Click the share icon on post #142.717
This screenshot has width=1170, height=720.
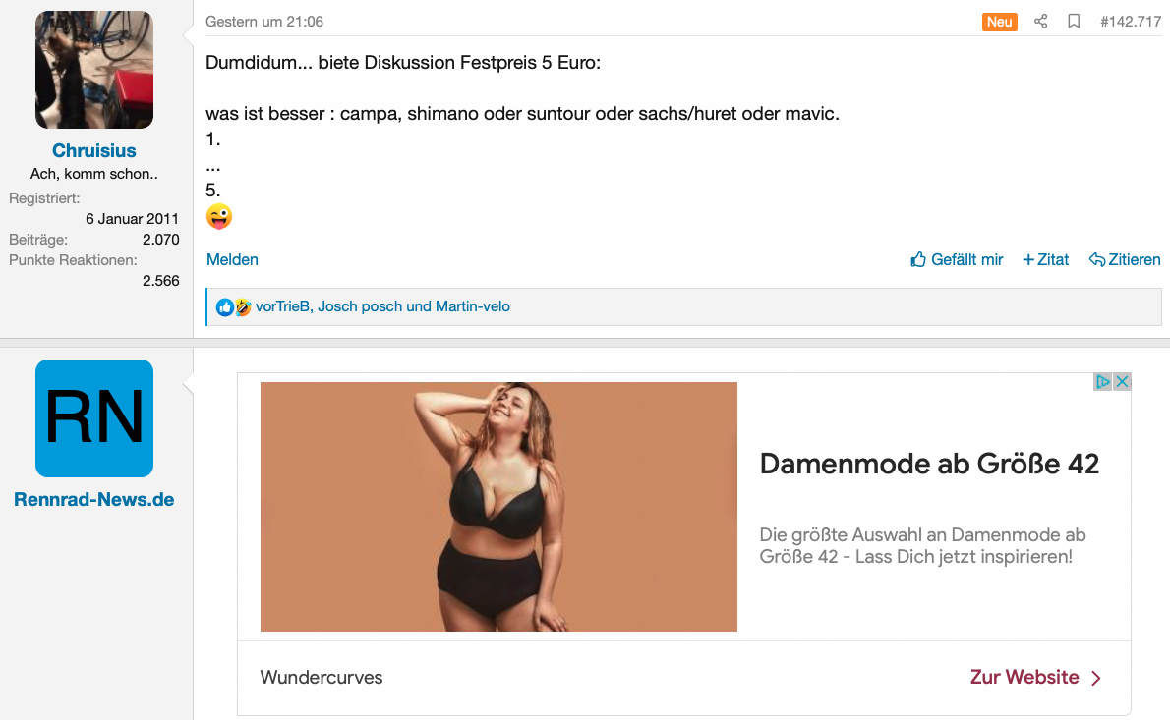pyautogui.click(x=1040, y=22)
